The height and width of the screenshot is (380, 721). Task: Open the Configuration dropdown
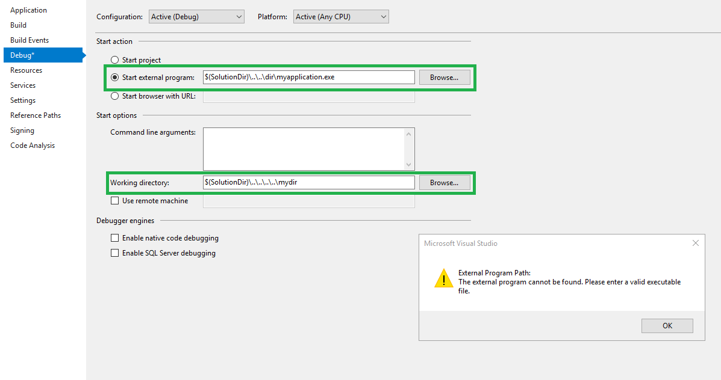(x=196, y=17)
